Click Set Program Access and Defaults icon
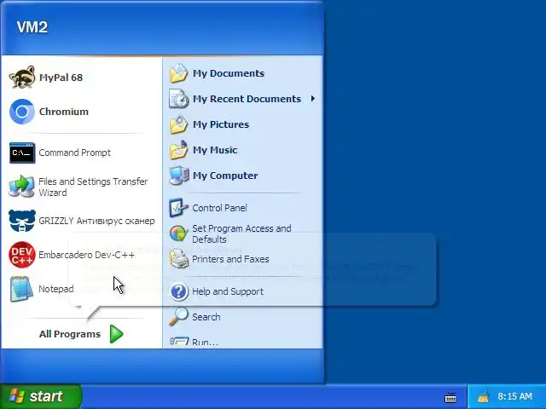Viewport: 546px width, 409px height. click(178, 233)
